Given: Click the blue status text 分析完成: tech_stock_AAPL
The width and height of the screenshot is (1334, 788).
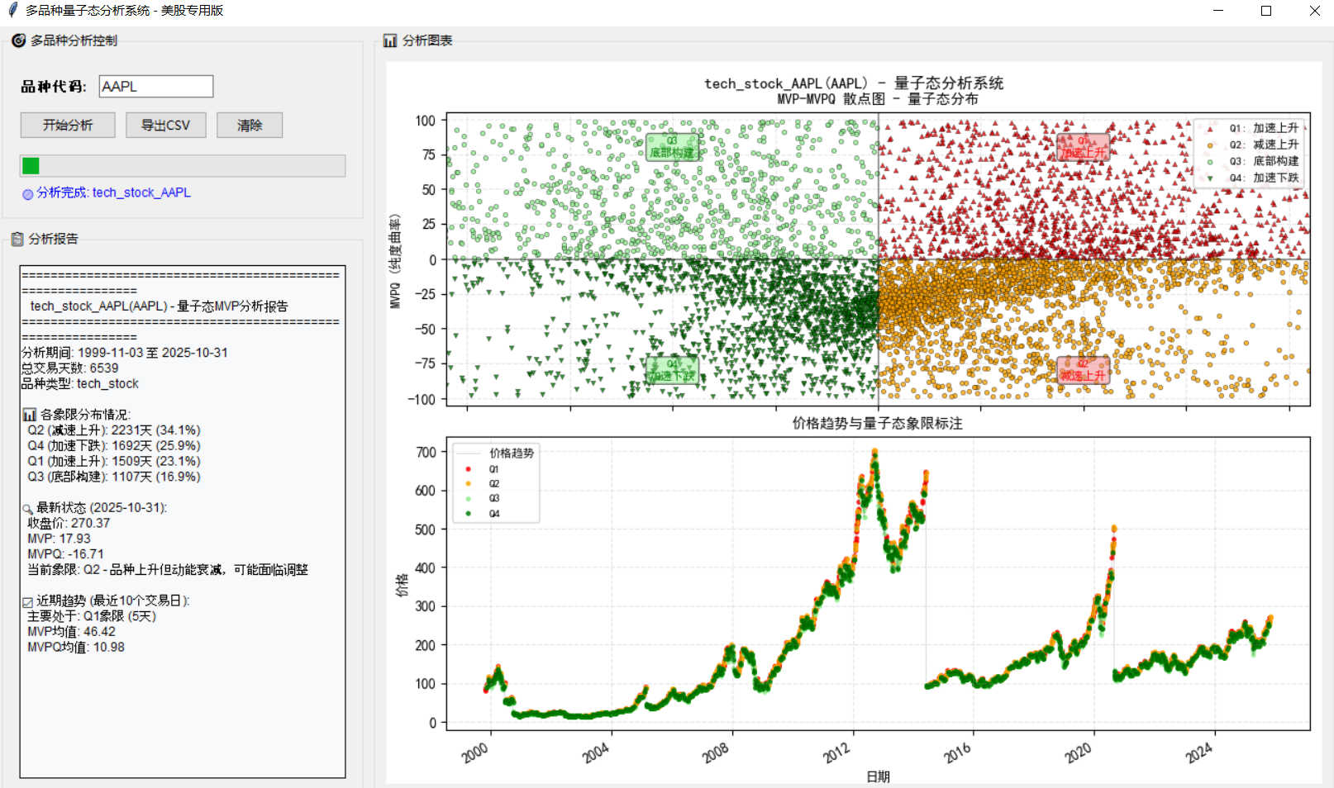Looking at the screenshot, I should point(113,192).
